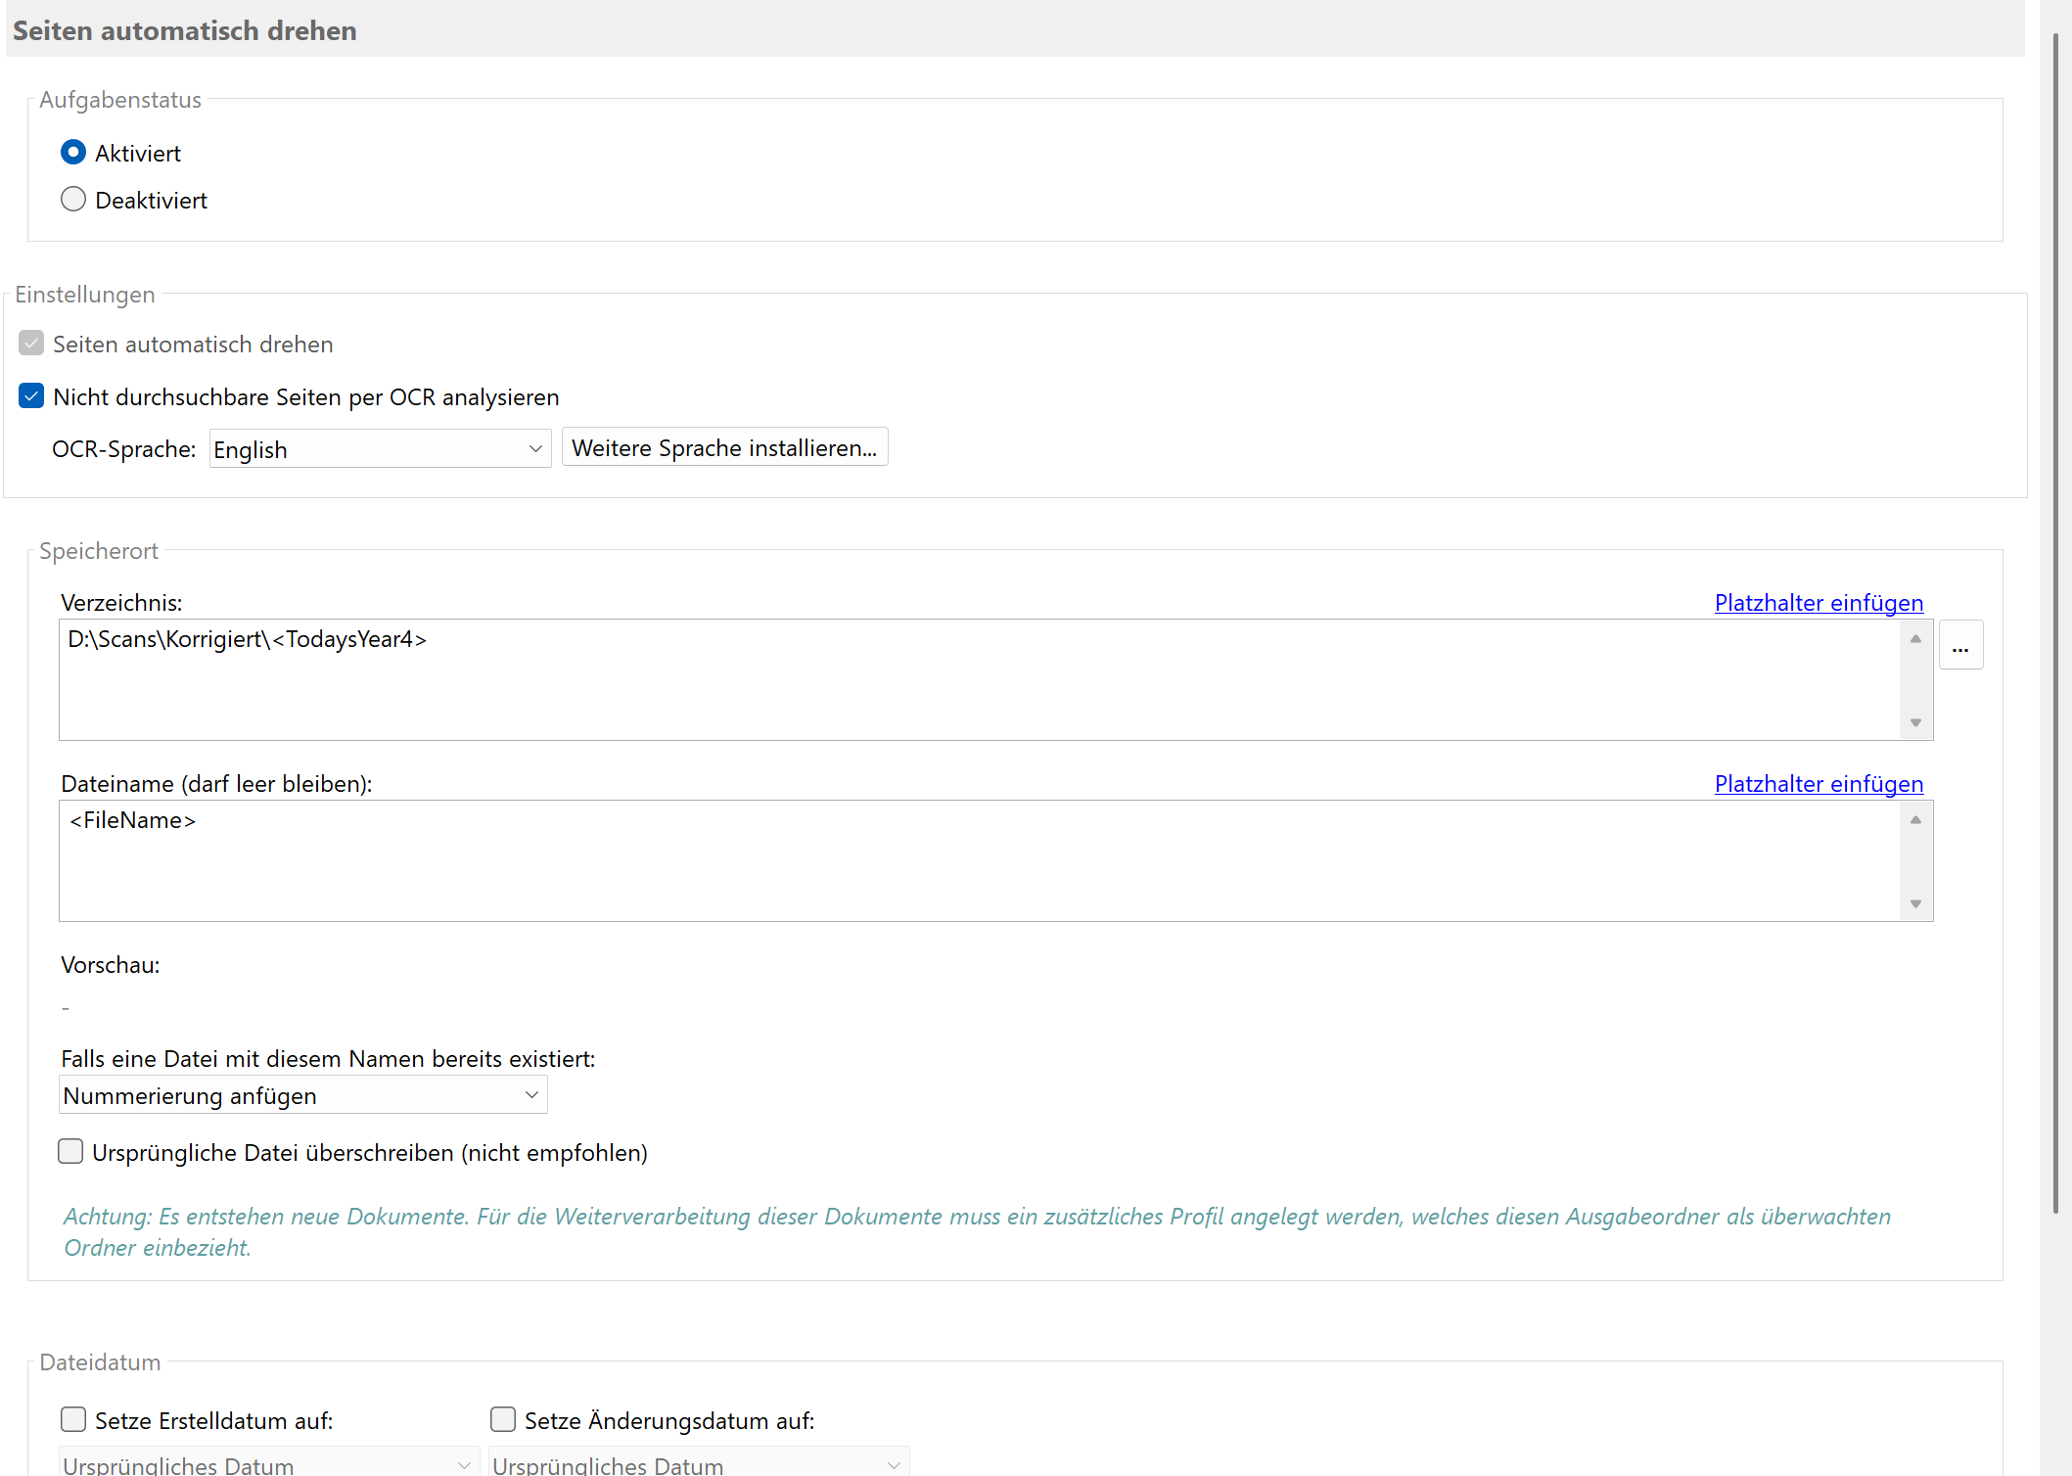The image size is (2072, 1476).
Task: Click inside the Verzeichnis path field
Action: click(979, 679)
